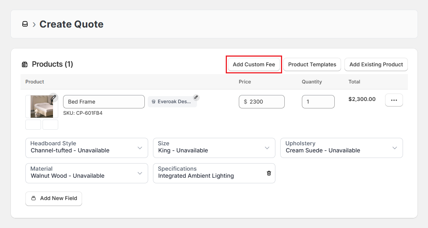Select second empty image slot under thumbnail
The width and height of the screenshot is (428, 228).
50,125
